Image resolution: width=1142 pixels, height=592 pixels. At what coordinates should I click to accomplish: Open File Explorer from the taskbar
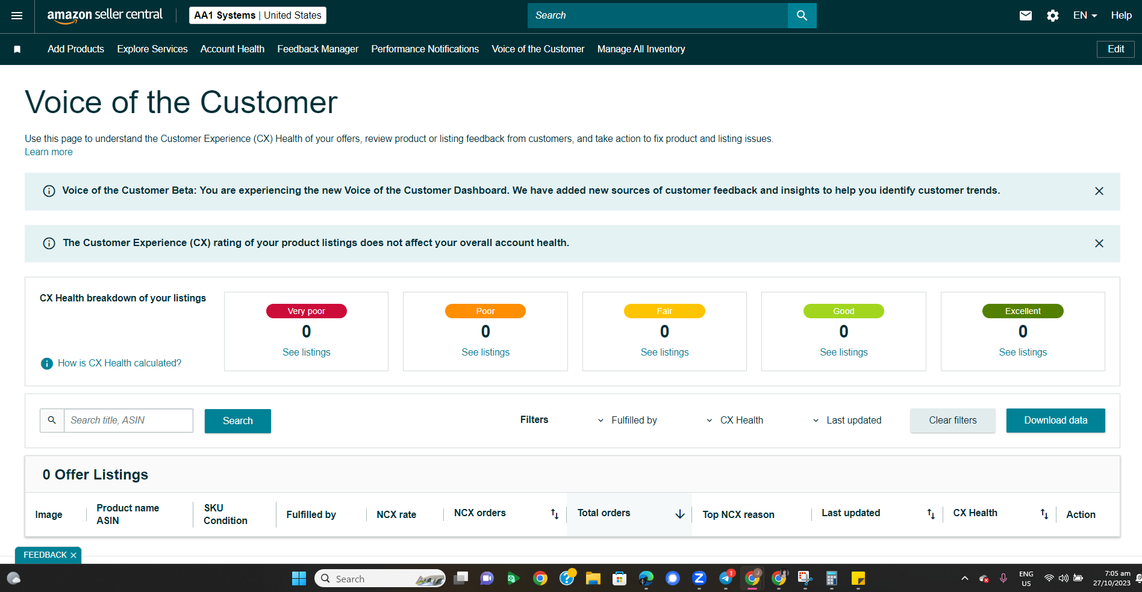tap(593, 579)
